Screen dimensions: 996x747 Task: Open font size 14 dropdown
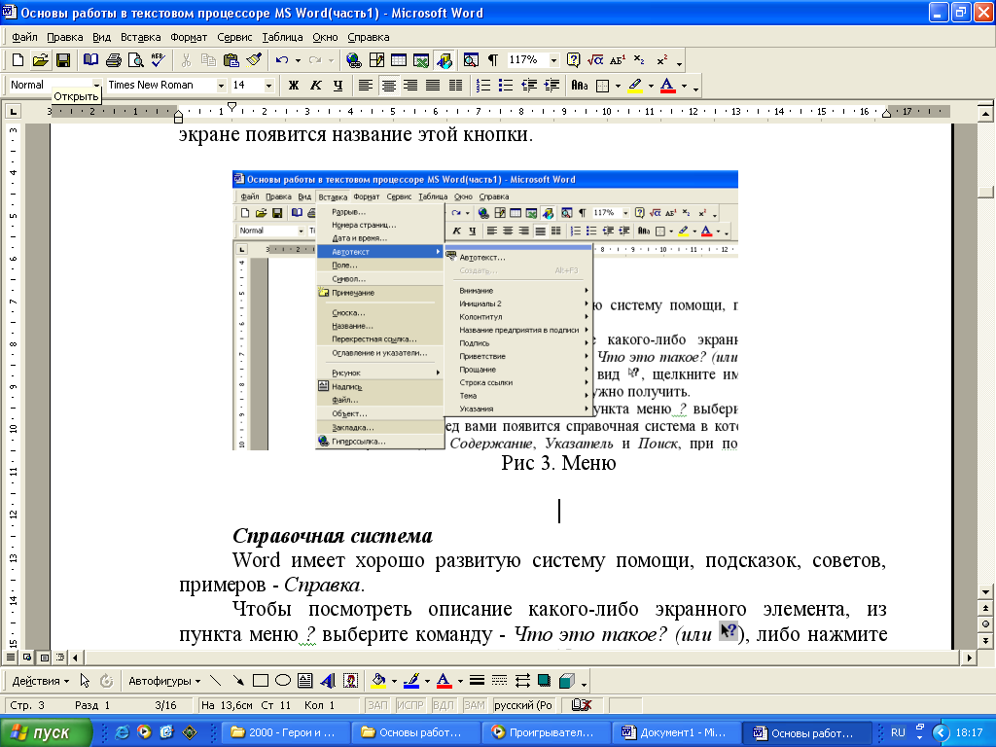[x=268, y=86]
